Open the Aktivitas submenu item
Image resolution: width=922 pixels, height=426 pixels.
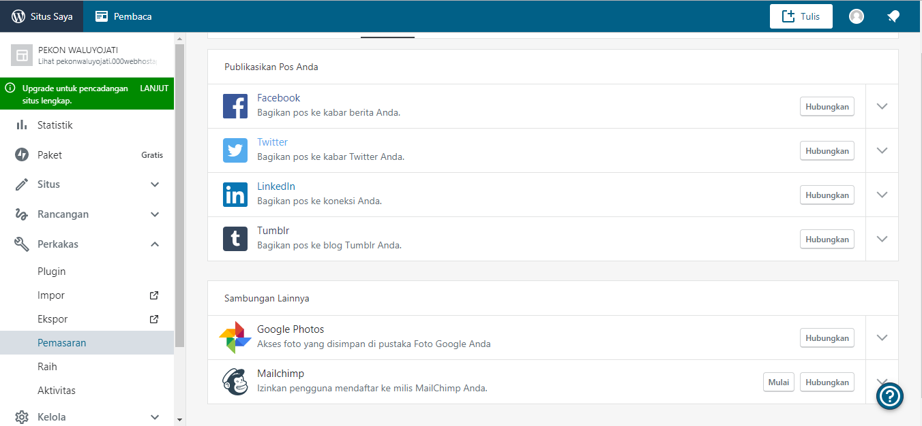(x=87, y=391)
